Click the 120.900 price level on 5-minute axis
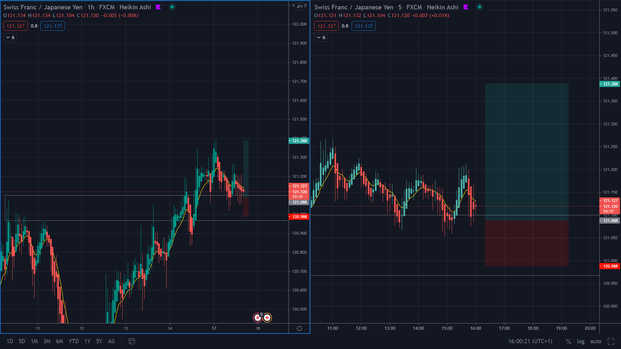The width and height of the screenshot is (621, 349). (610, 306)
